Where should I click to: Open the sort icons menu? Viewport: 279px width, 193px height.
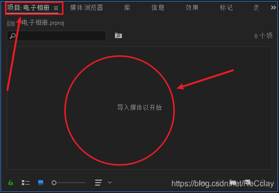point(99,183)
